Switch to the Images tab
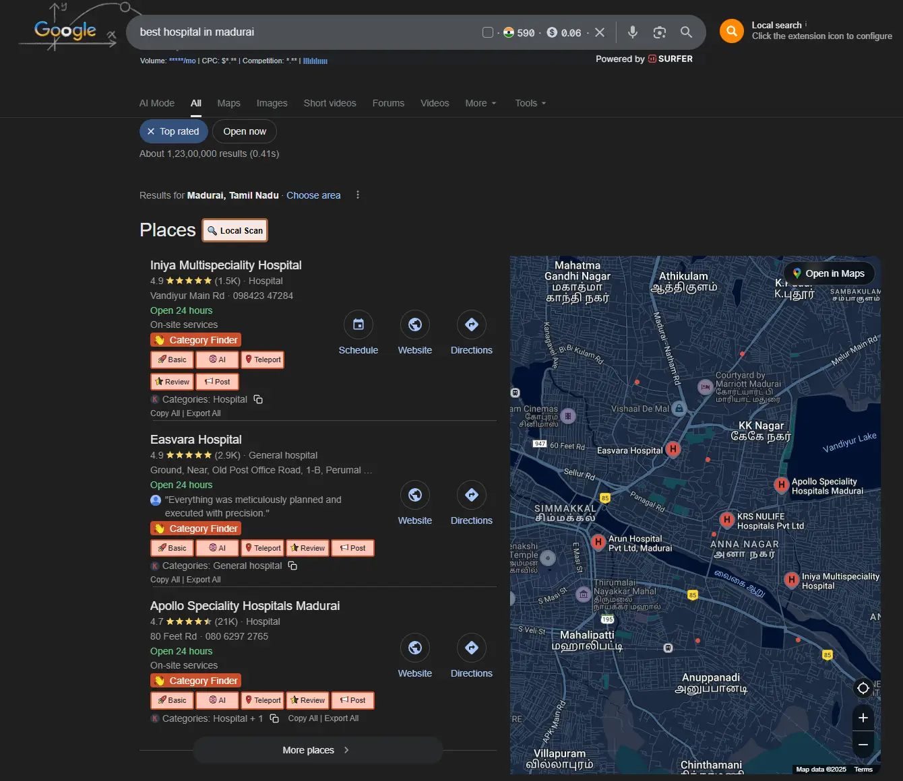903x781 pixels. point(272,103)
